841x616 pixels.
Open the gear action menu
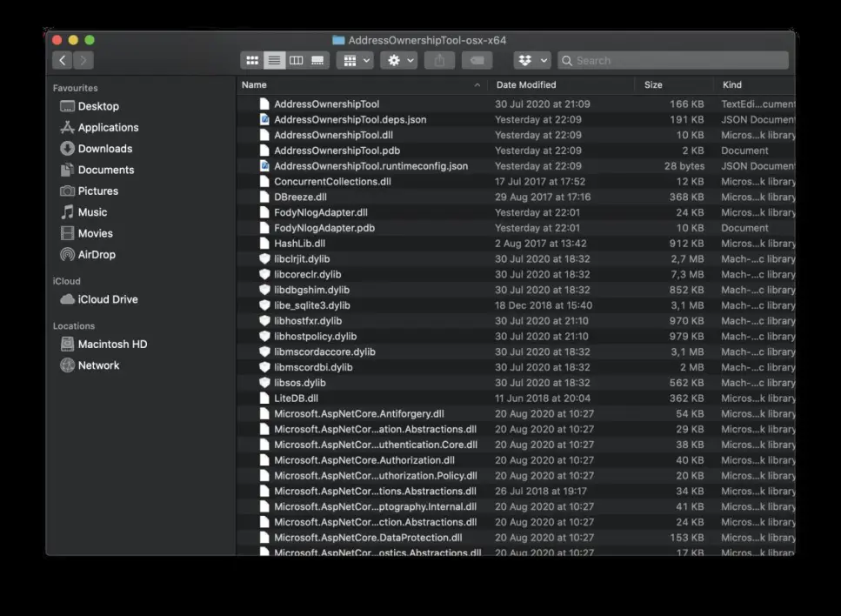[x=399, y=60]
